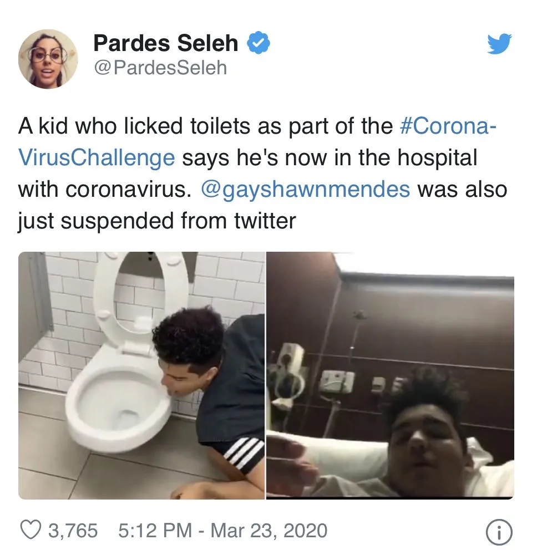Open the @gayshawnmendes mention
This screenshot has width=537, height=555.
coord(306,189)
